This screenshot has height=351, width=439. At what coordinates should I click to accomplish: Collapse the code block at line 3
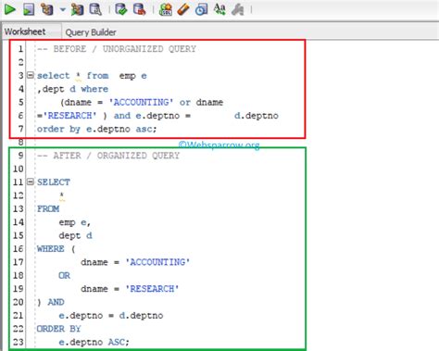30,75
